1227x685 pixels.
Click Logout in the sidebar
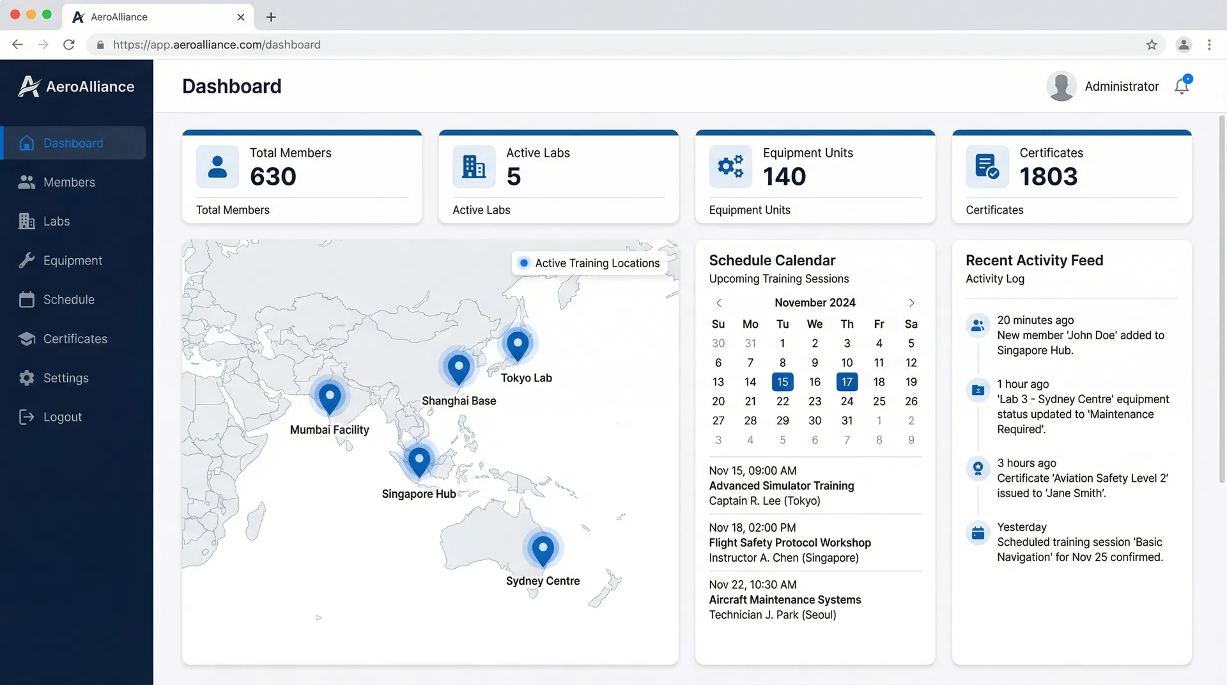(x=62, y=417)
